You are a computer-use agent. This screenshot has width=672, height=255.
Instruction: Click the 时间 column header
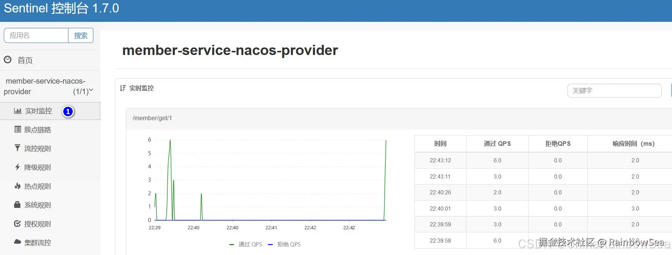coord(440,144)
